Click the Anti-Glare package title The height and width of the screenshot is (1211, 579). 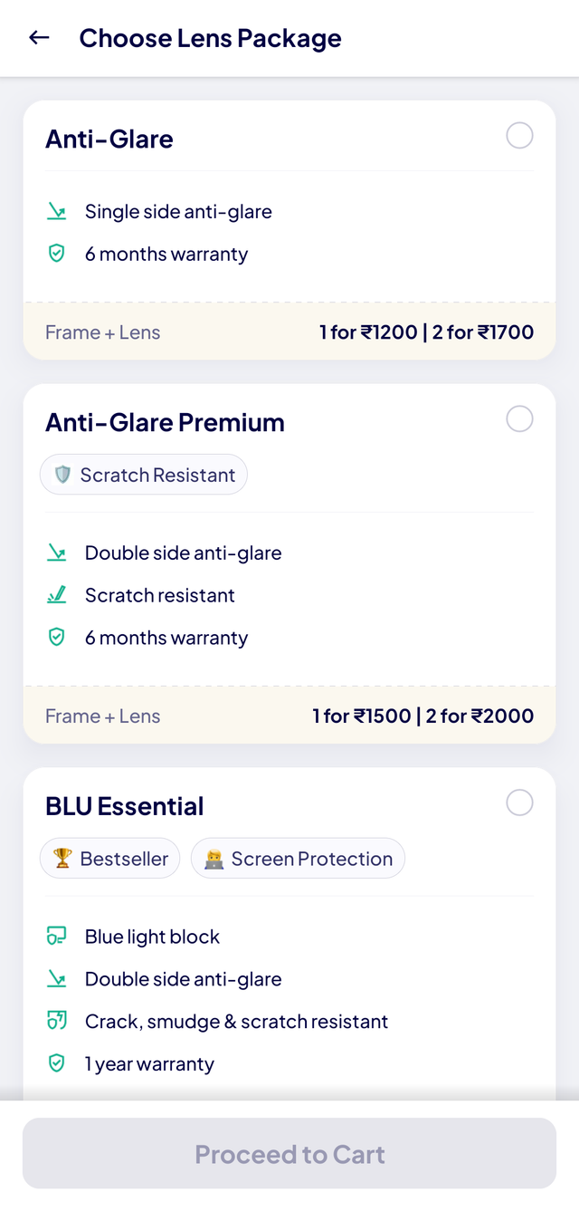109,139
